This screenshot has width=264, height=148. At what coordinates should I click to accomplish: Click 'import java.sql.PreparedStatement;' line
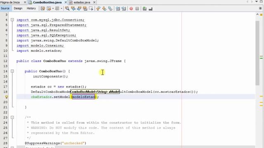click(51, 25)
